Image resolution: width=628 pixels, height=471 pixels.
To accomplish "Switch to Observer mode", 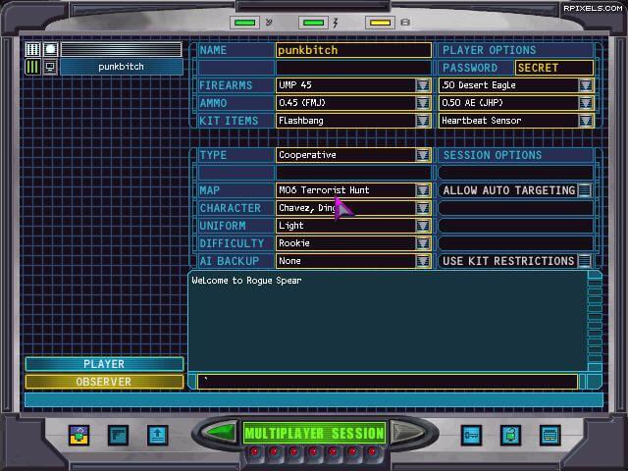I will tap(104, 382).
